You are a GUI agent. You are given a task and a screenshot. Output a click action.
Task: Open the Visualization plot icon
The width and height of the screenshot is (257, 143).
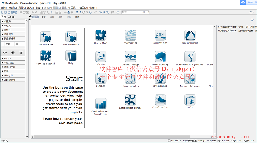coord(160,99)
